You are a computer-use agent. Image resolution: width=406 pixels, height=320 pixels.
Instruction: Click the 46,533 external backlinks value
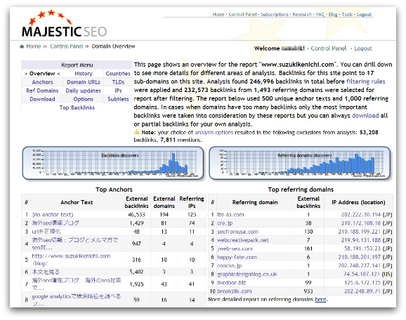pos(136,215)
